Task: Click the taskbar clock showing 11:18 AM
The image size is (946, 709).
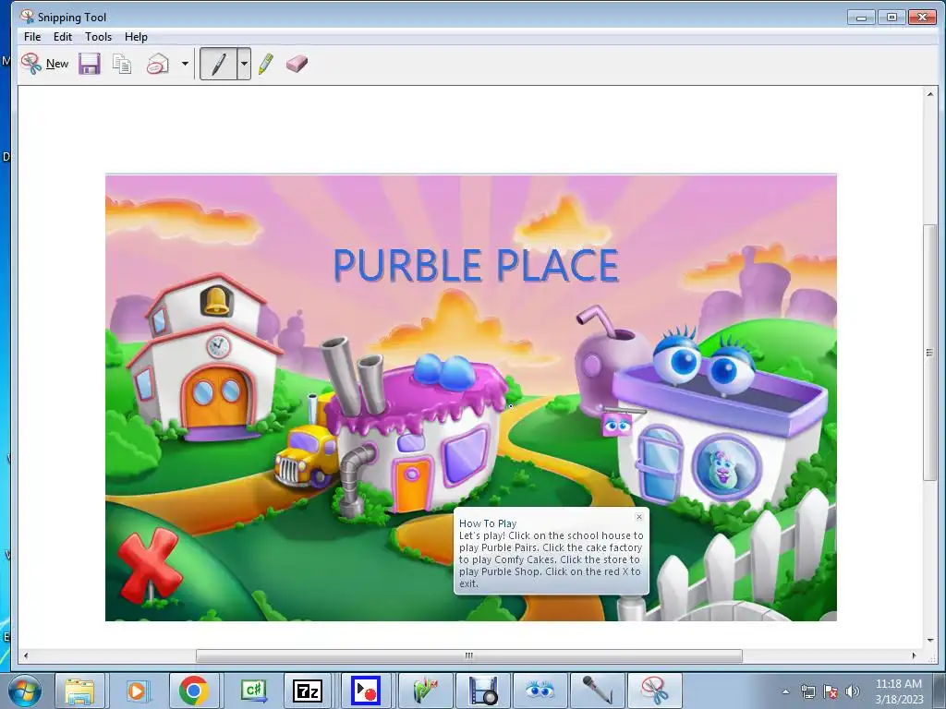Action: pos(898,691)
